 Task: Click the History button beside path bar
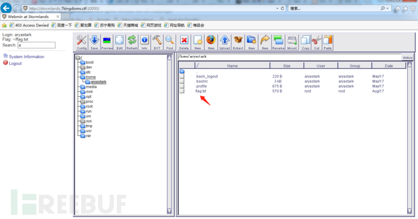point(408,57)
